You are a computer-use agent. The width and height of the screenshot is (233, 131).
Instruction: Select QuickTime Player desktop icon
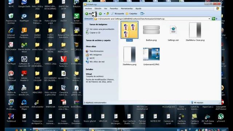point(24,104)
